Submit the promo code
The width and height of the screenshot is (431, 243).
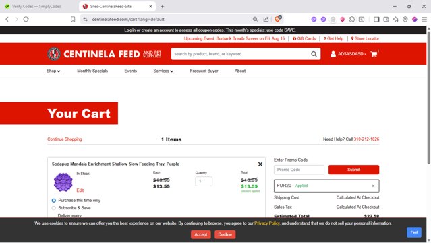[353, 170]
